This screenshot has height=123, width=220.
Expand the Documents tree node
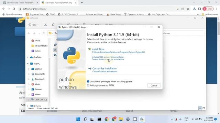click(x=29, y=74)
